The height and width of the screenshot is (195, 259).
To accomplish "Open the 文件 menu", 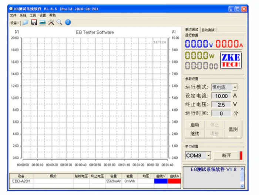I will (13, 16).
